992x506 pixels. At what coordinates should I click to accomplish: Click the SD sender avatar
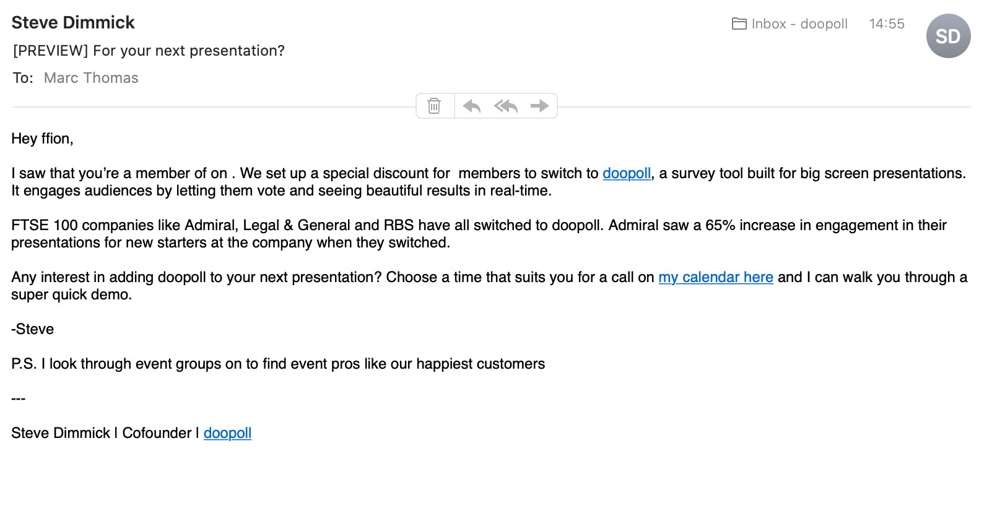[x=948, y=36]
